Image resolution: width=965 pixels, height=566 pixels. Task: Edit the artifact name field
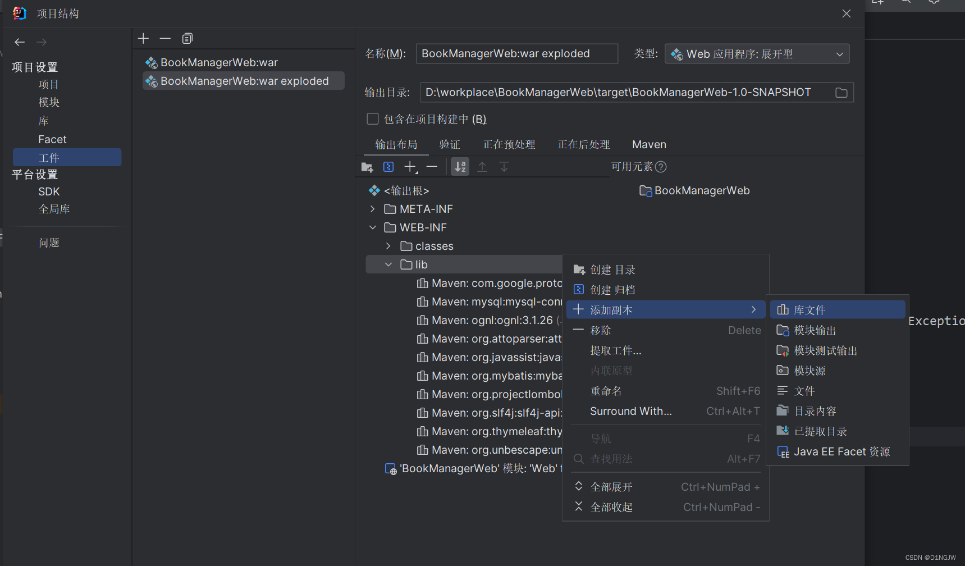[517, 54]
